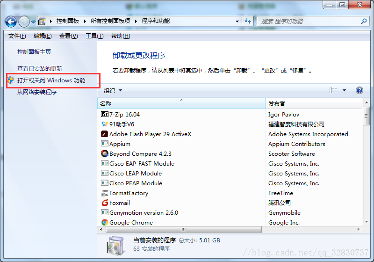Image resolution: width=374 pixels, height=262 pixels.
Task: Select Genymotion version 2.6.0 entry
Action: point(144,212)
